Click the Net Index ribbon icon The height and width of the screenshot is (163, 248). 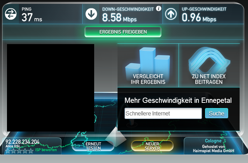tap(209, 60)
